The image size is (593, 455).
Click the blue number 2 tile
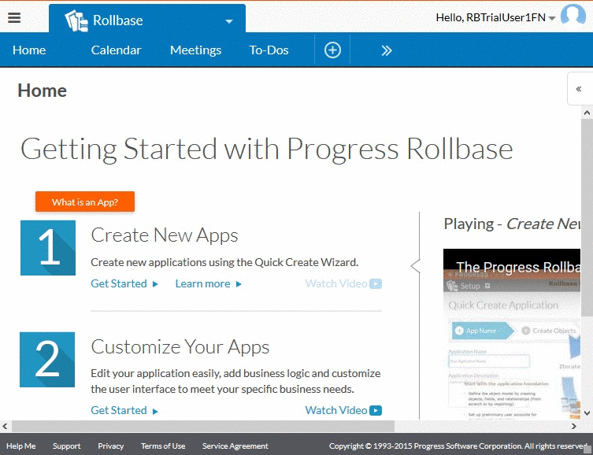click(48, 360)
